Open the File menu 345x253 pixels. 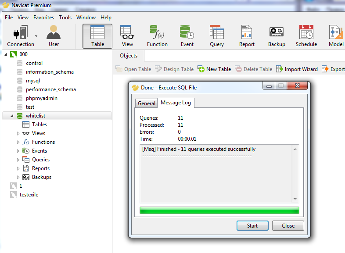click(x=9, y=18)
